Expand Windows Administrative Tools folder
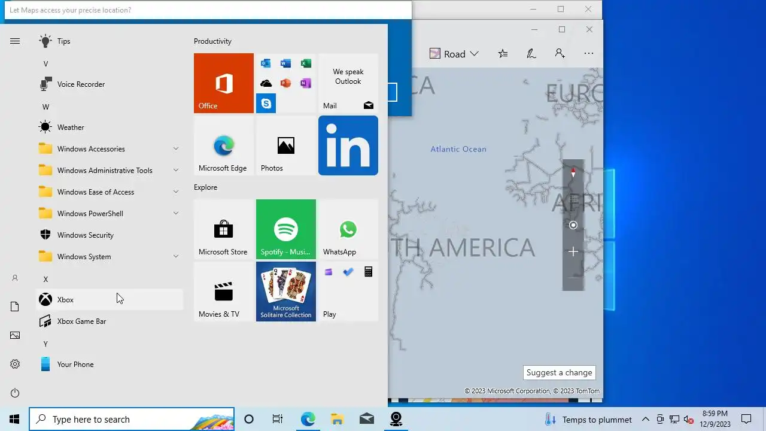 point(110,171)
